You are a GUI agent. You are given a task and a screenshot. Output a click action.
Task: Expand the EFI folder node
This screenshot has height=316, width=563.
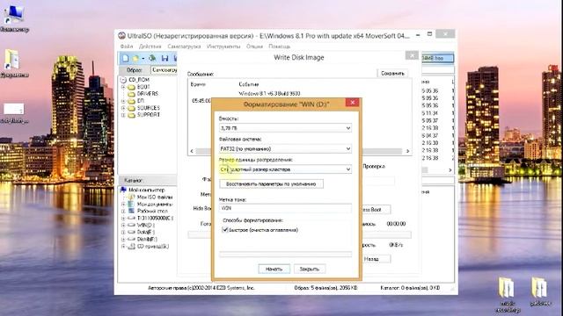pos(123,101)
